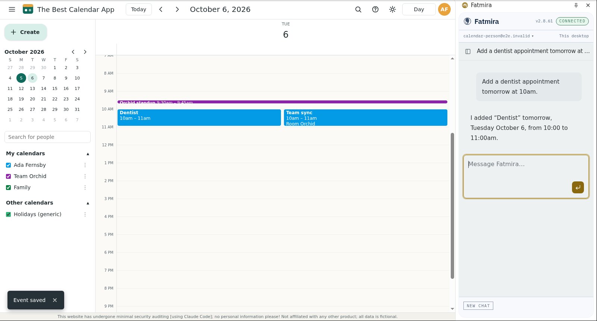The width and height of the screenshot is (597, 321).
Task: Focus the Search for people field
Action: click(47, 137)
